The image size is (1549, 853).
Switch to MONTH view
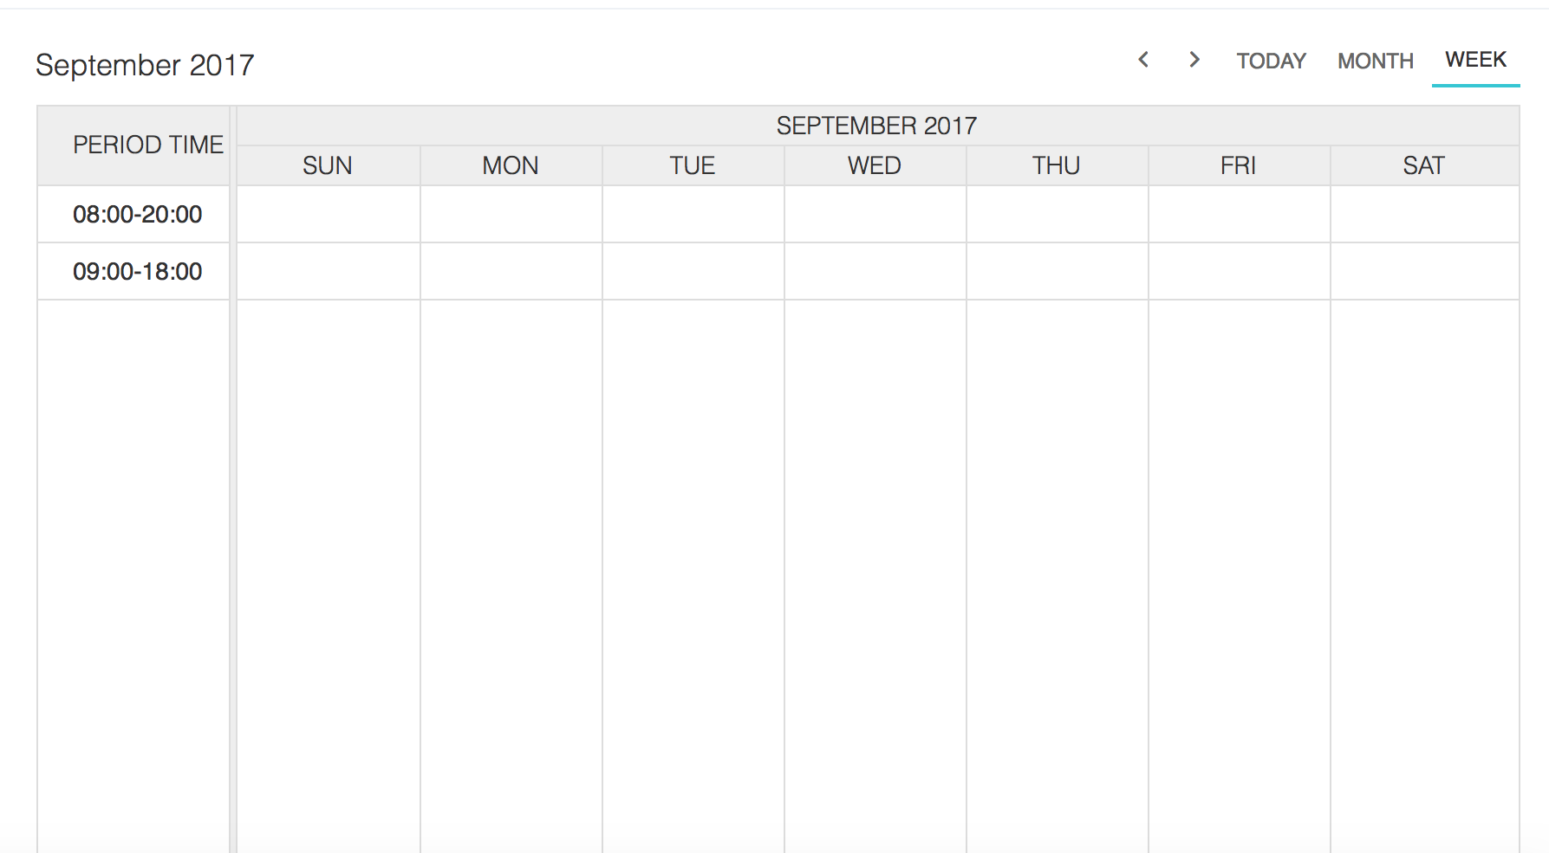[1376, 61]
